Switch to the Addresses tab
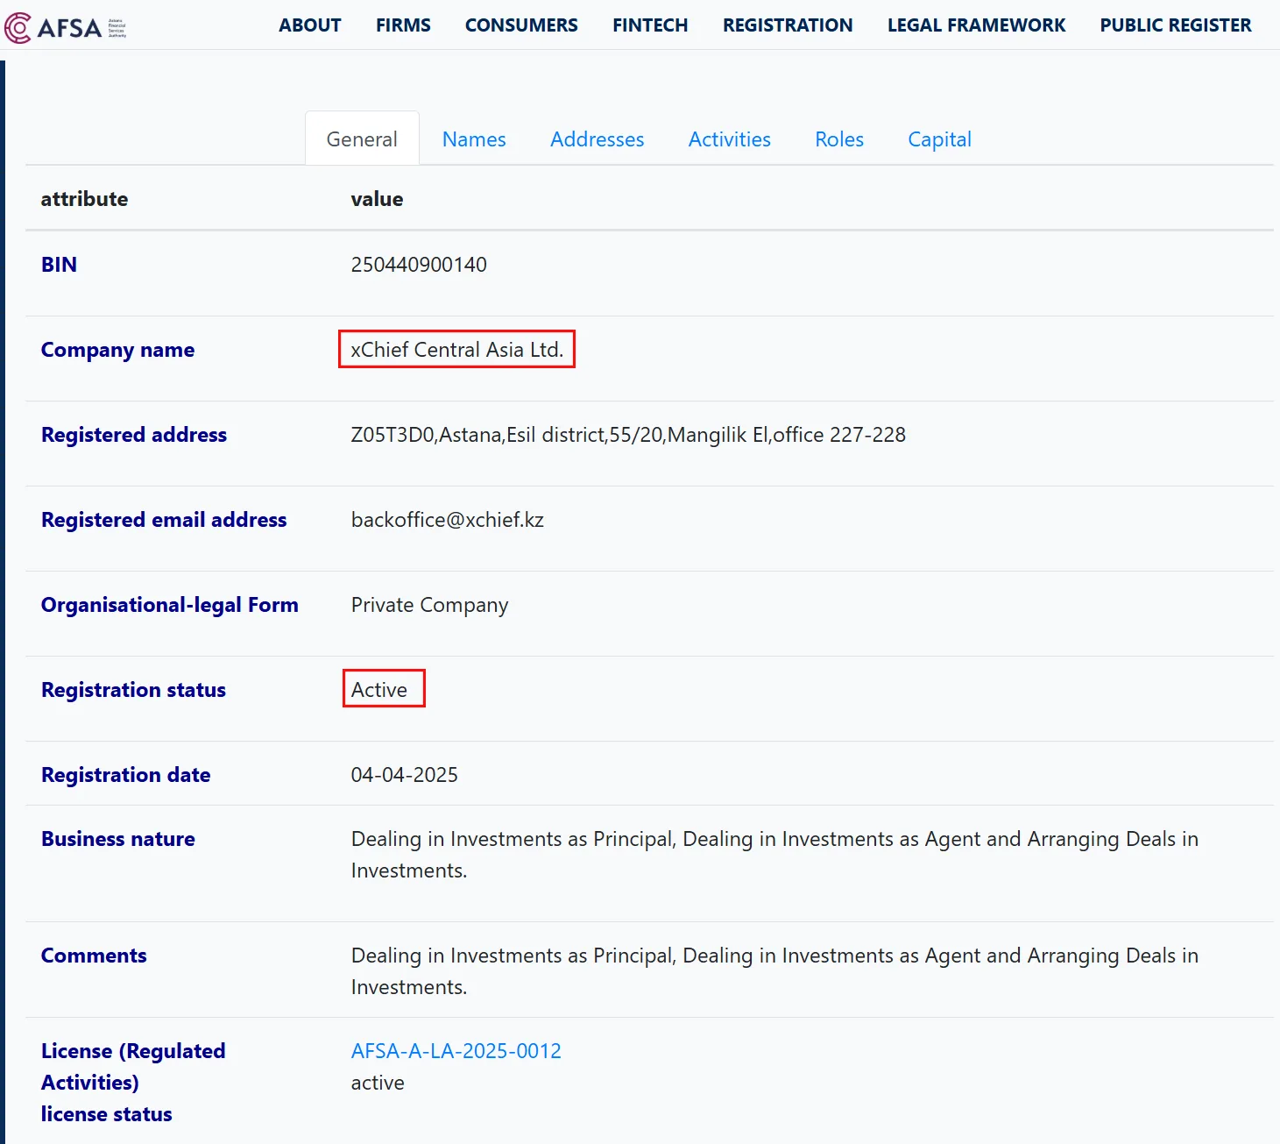The height and width of the screenshot is (1144, 1280). click(598, 139)
